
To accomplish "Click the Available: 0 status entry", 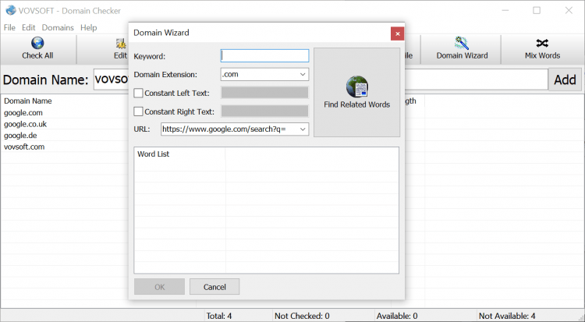I will point(397,316).
